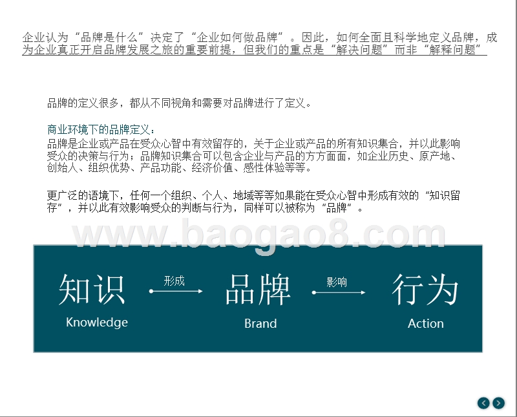Go to the previous slide with left arrow
Image resolution: width=517 pixels, height=417 pixels.
tap(483, 403)
